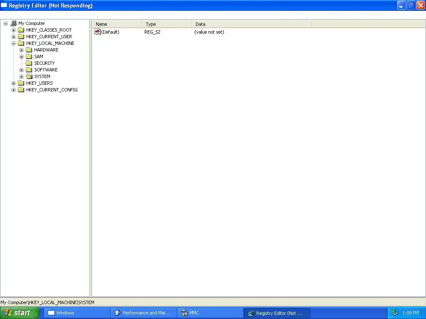This screenshot has width=426, height=319.
Task: Switch to the MMC taskbar button
Action: click(x=210, y=313)
